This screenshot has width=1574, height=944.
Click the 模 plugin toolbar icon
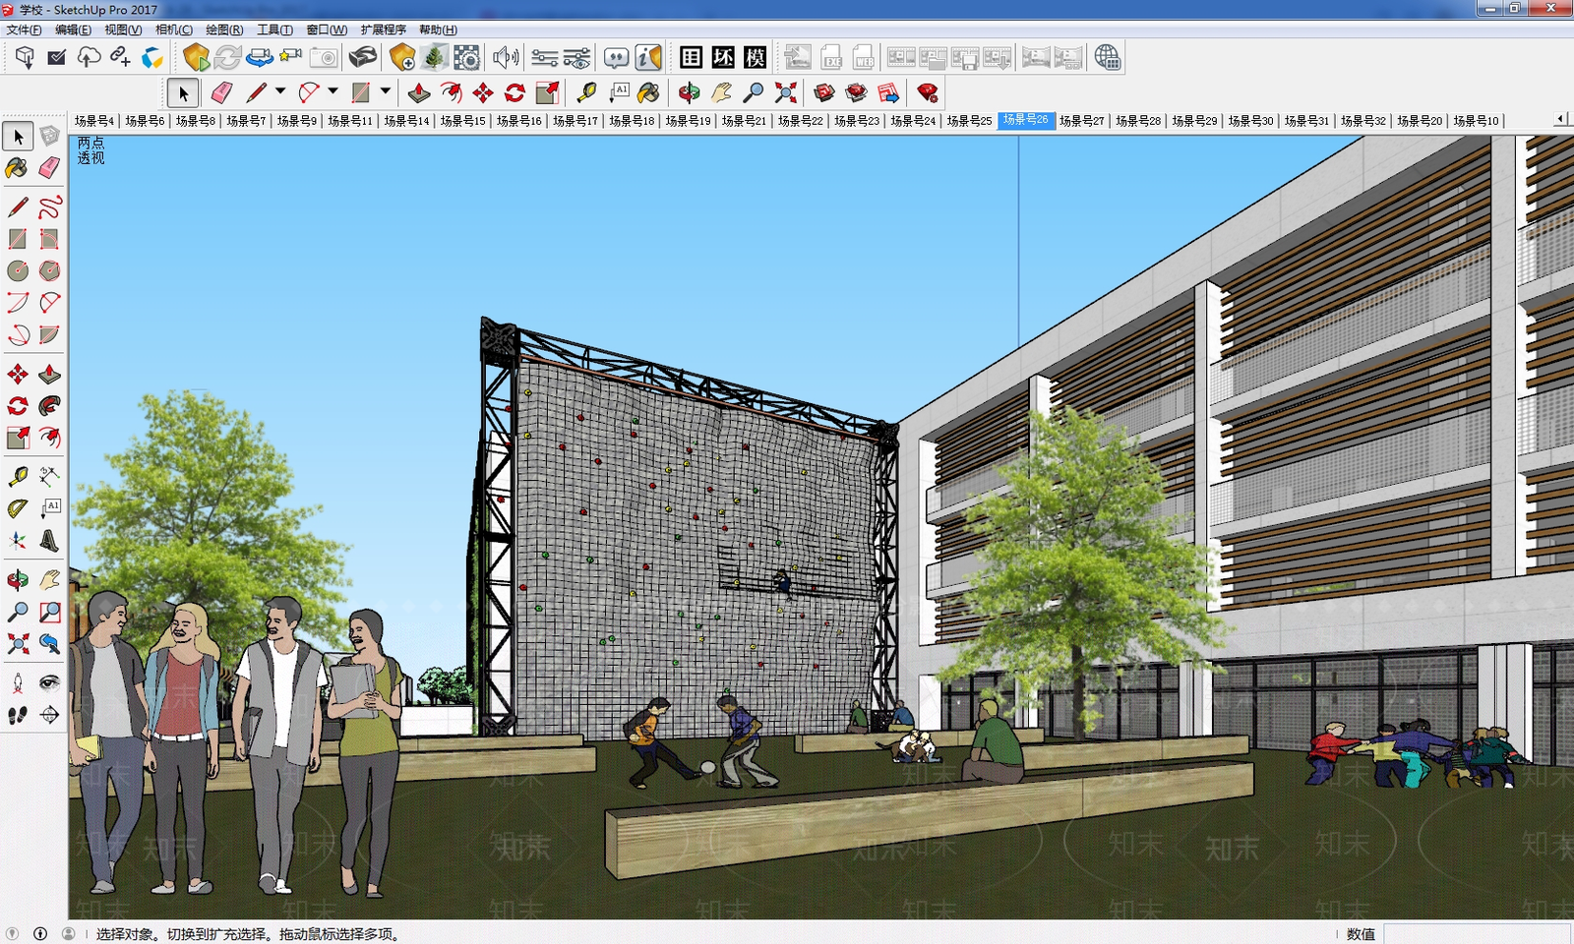[x=755, y=58]
